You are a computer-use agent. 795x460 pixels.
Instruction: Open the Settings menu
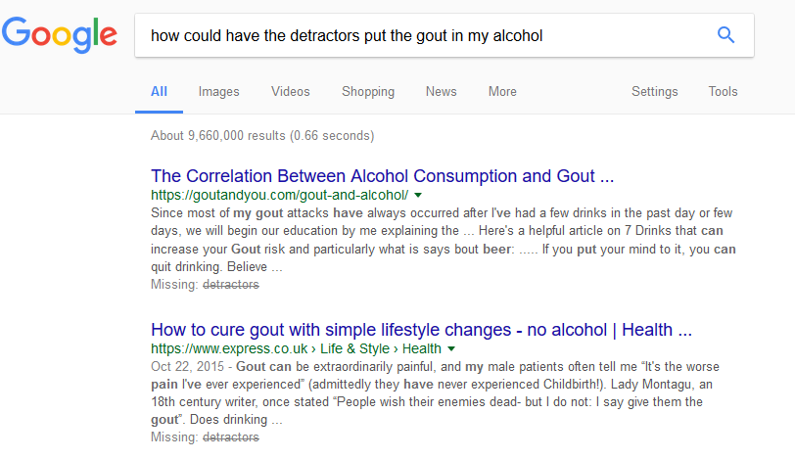coord(655,92)
